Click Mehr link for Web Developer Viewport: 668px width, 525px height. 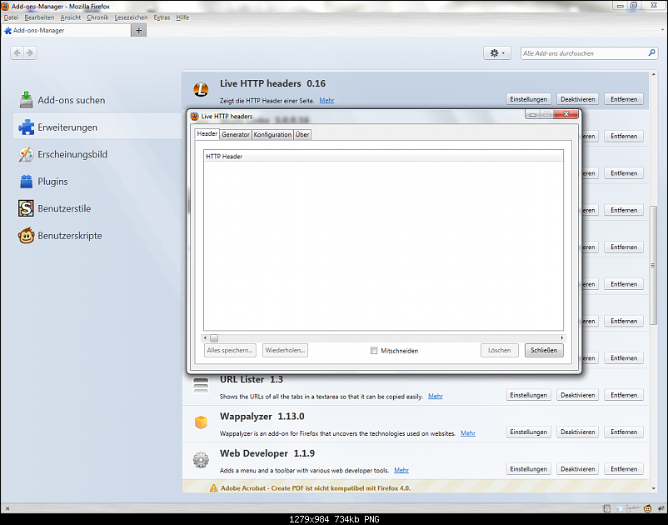[401, 471]
